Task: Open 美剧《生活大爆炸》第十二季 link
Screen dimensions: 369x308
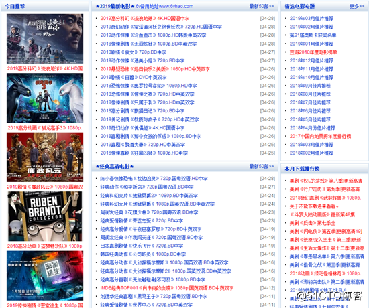Action: (327, 248)
